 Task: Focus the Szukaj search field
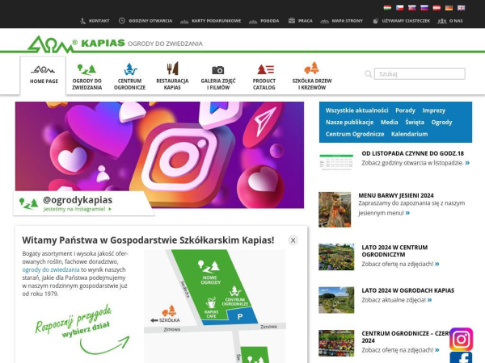point(420,73)
